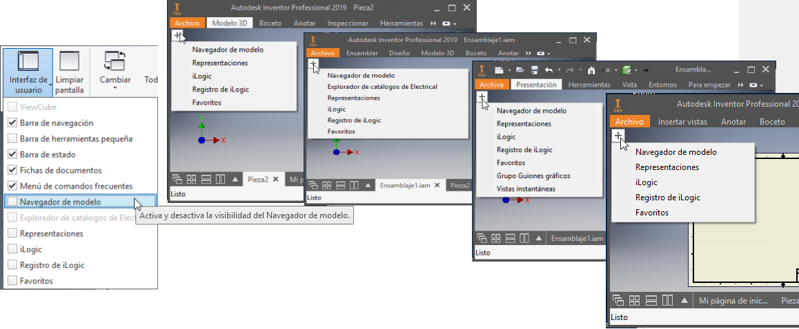Click horizontal arrange icon in drawing window
The height and width of the screenshot is (329, 799).
[652, 300]
